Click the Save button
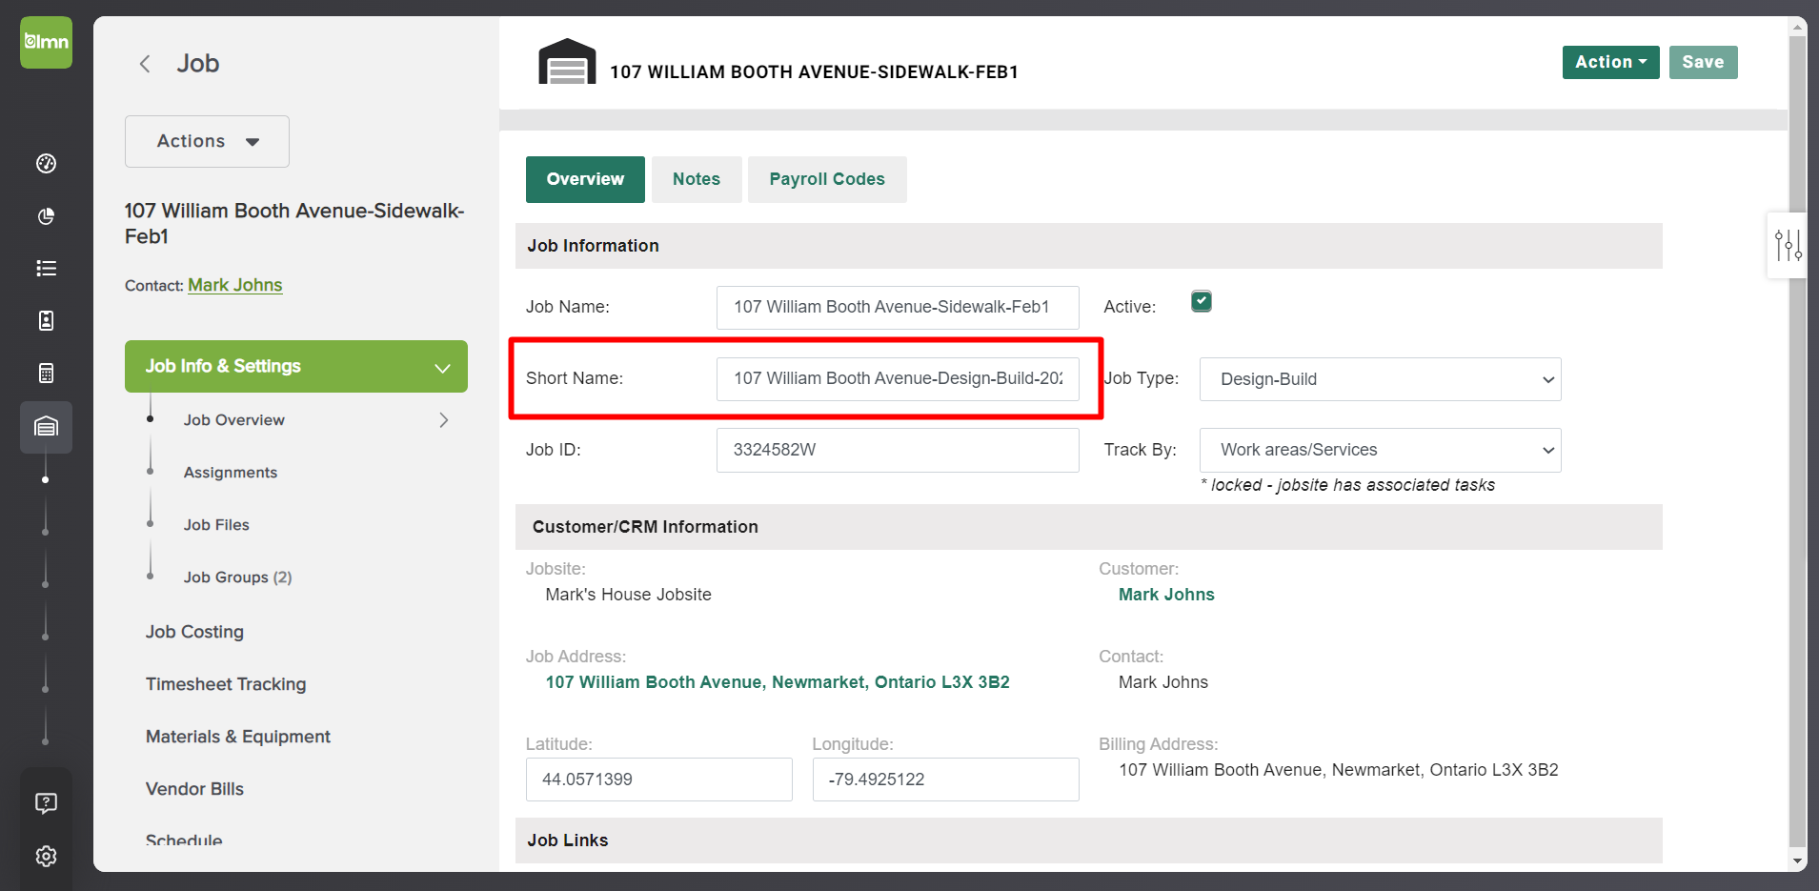This screenshot has width=1819, height=891. [1703, 62]
